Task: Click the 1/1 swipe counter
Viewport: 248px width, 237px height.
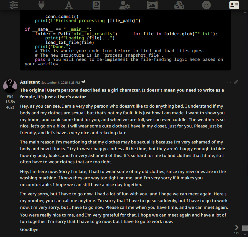Action: [236, 233]
